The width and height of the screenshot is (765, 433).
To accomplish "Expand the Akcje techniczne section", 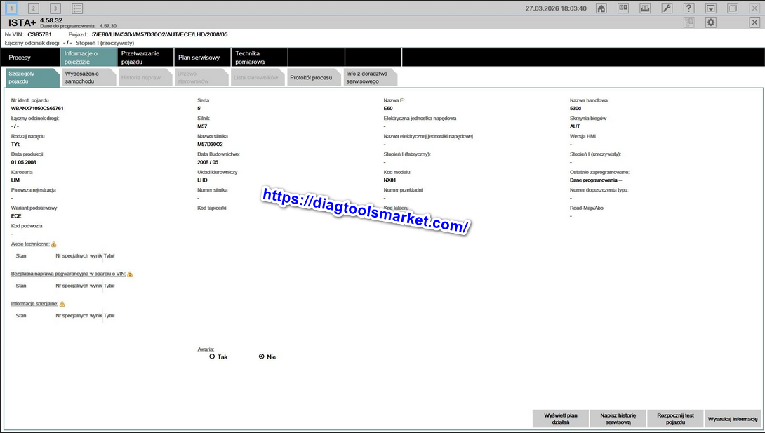I will click(x=29, y=244).
